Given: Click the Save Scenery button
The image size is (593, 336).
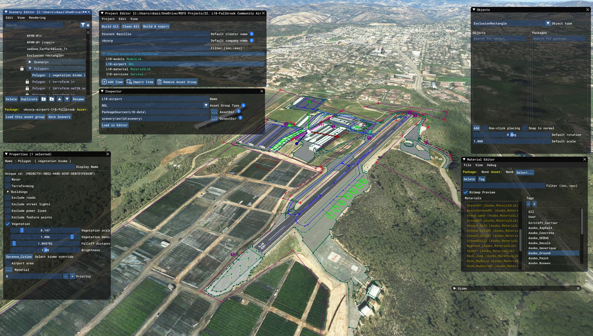Looking at the screenshot, I should tap(59, 117).
